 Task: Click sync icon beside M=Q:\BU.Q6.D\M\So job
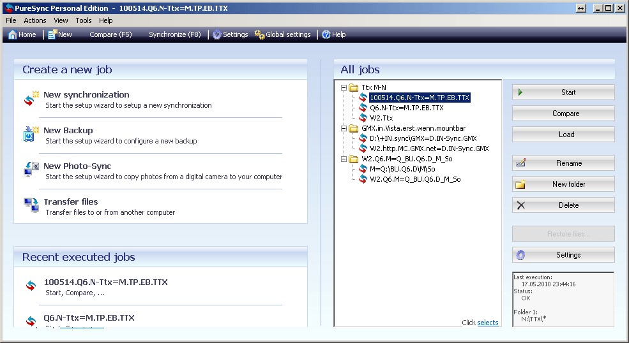(x=363, y=169)
